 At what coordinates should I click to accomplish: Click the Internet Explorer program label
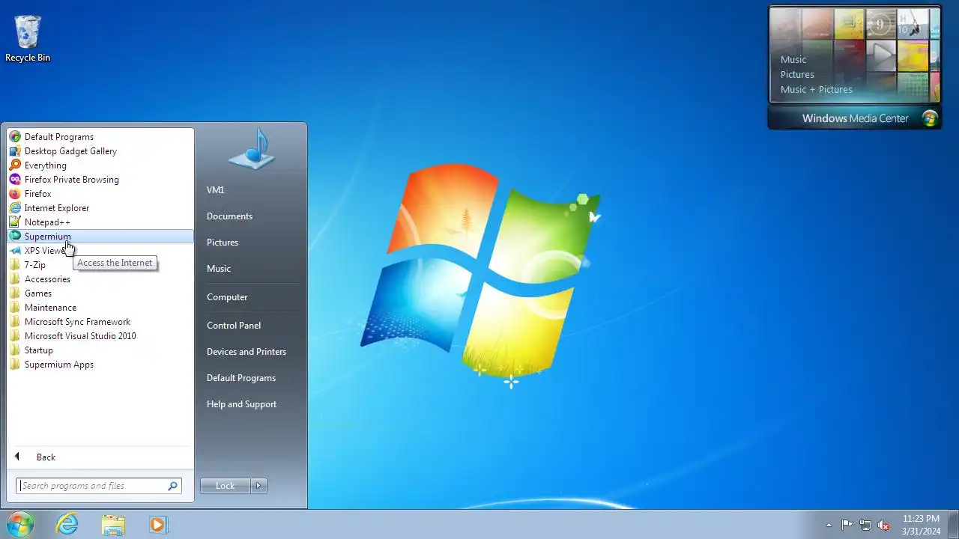pyautogui.click(x=57, y=208)
